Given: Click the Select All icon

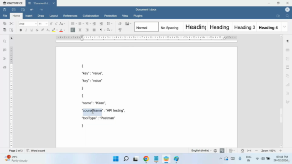Looking at the screenshot, I should click(x=11, y=30).
